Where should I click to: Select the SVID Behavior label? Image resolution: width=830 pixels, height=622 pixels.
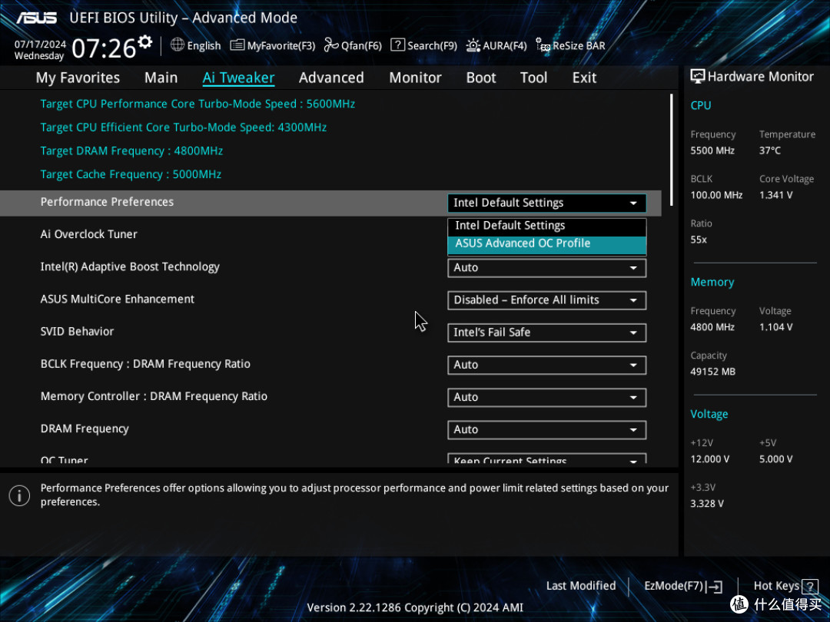point(78,332)
